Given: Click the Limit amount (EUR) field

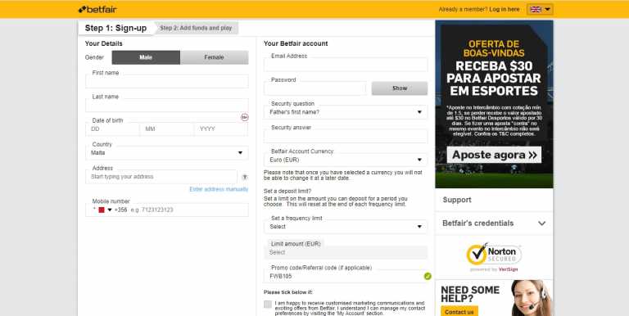Looking at the screenshot, I should coord(346,252).
